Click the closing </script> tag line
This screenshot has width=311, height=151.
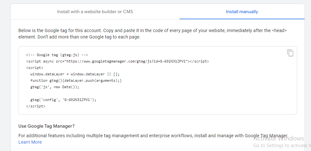[35, 106]
